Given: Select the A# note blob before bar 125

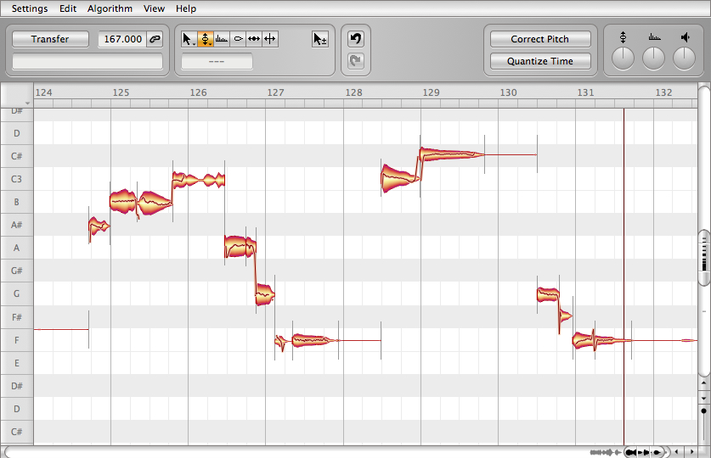Looking at the screenshot, I should (99, 226).
